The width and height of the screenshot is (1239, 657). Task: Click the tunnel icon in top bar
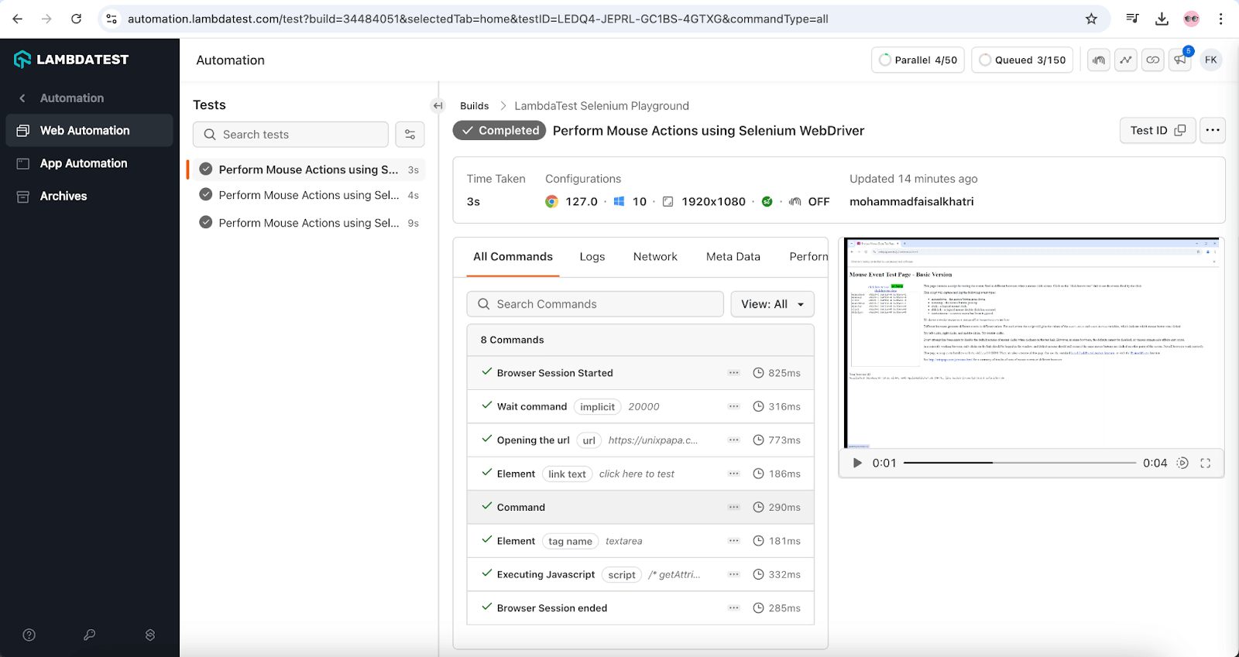1099,60
